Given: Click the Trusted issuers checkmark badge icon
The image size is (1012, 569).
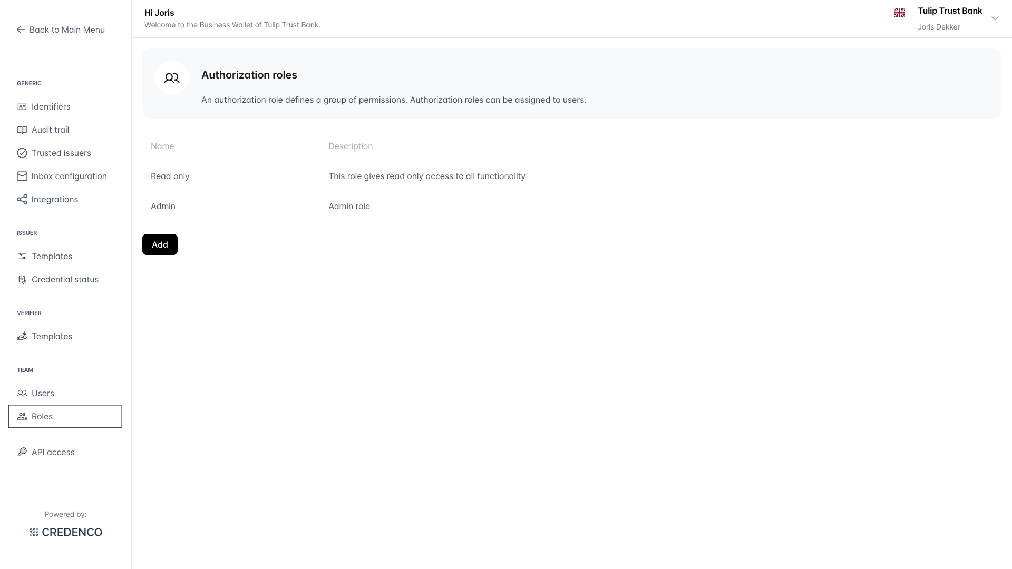Looking at the screenshot, I should (22, 153).
